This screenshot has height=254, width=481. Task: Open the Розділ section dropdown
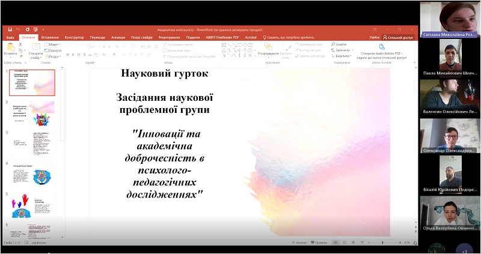click(x=53, y=56)
